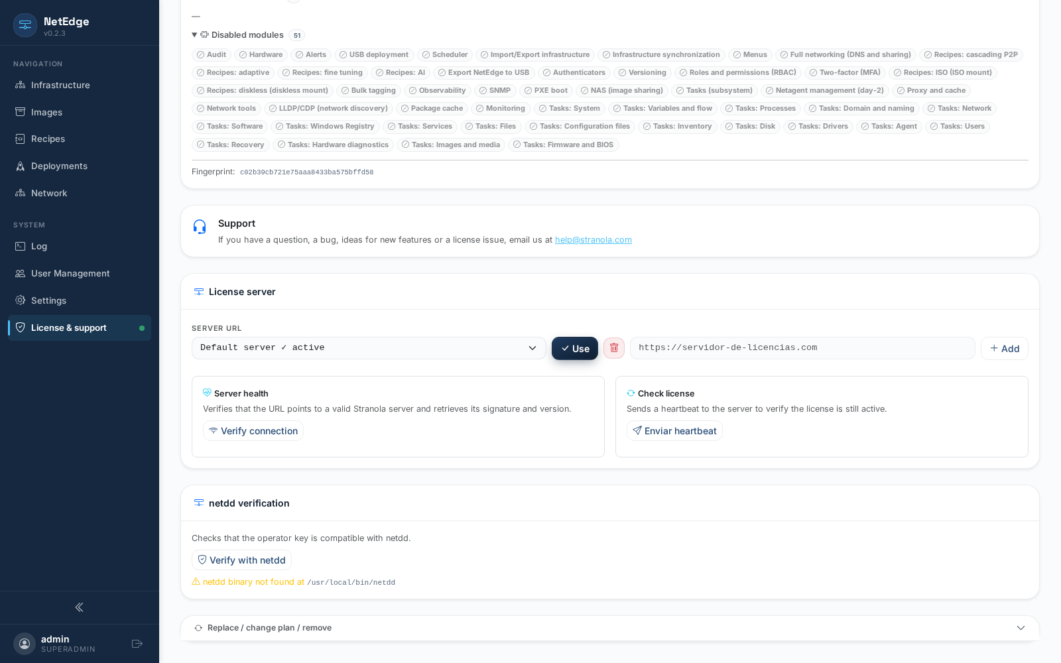Click the PXE boot module chip
Image resolution: width=1061 pixels, height=663 pixels.
point(546,91)
